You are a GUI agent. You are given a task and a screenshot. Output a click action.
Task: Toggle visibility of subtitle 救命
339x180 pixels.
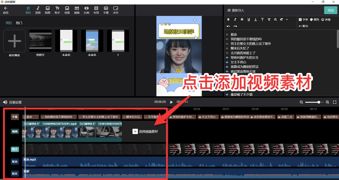point(227,35)
